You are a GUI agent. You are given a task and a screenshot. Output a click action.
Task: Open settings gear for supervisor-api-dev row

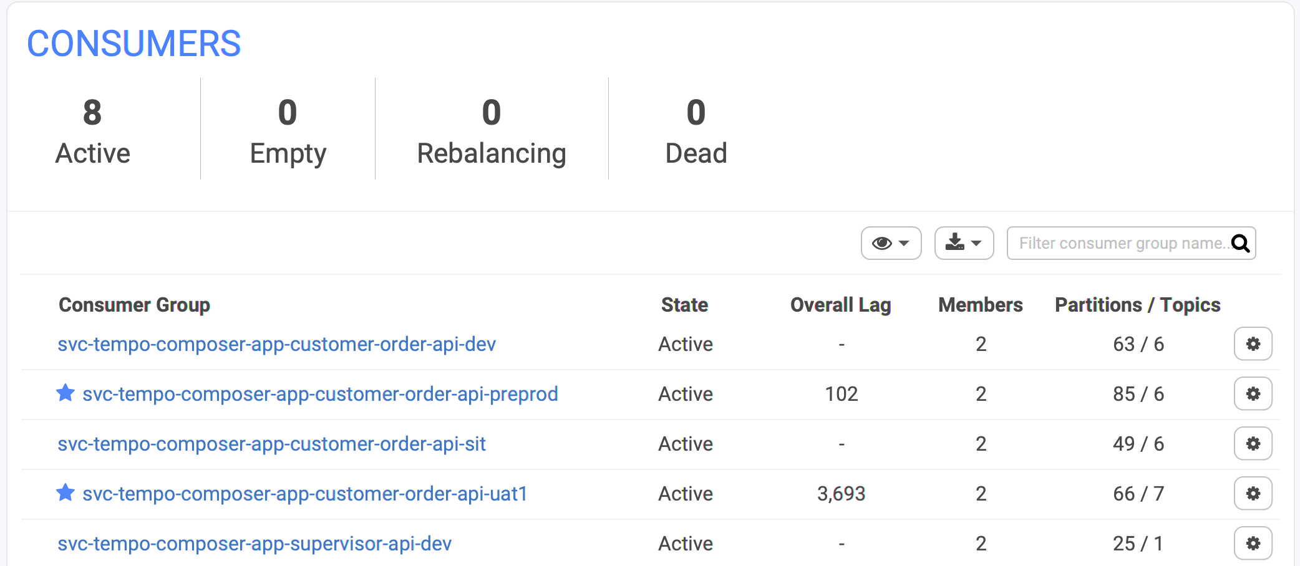(1253, 543)
